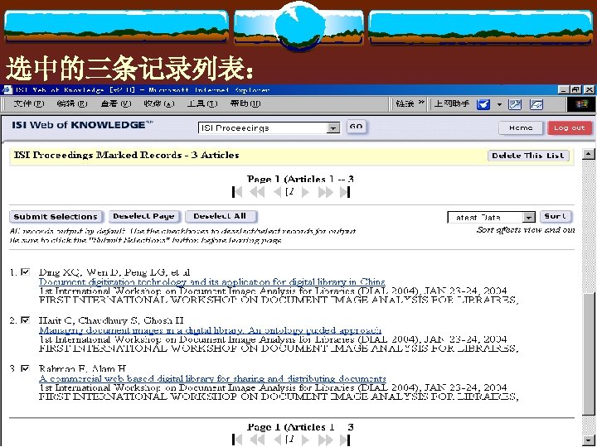Click 'ISI Proceedings Marked Records - 3 Articles' heading

tap(126, 155)
